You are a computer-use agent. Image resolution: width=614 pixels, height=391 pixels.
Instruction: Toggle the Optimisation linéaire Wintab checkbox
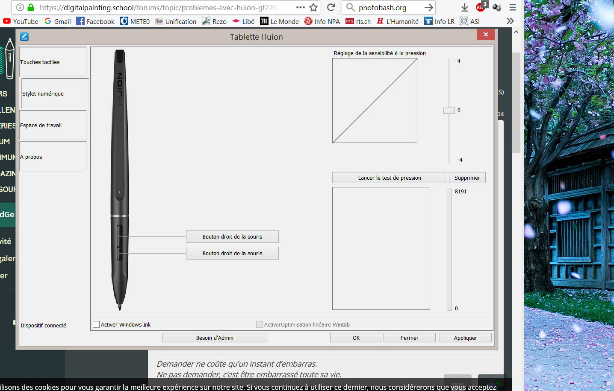(x=259, y=324)
